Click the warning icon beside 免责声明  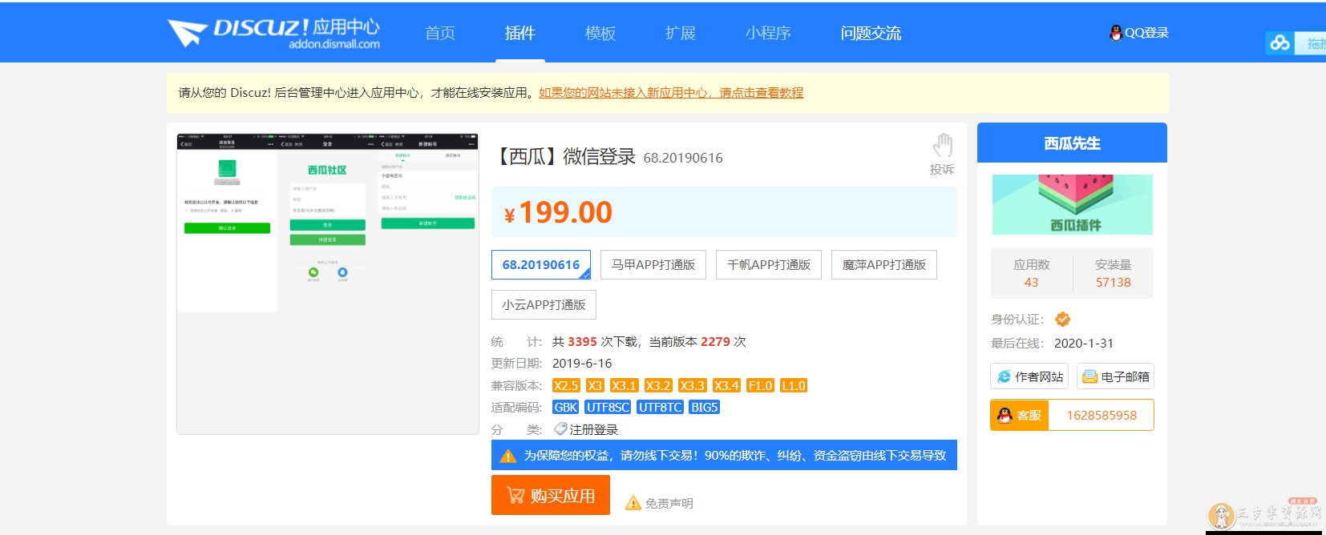click(633, 503)
